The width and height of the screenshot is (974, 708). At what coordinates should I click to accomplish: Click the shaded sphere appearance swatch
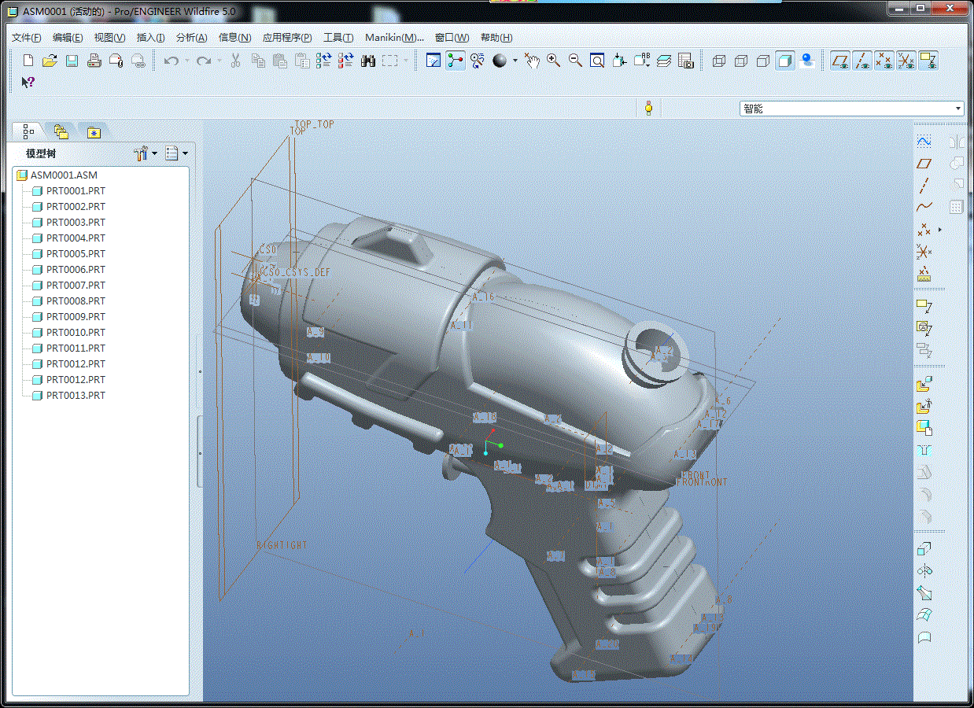tap(500, 61)
